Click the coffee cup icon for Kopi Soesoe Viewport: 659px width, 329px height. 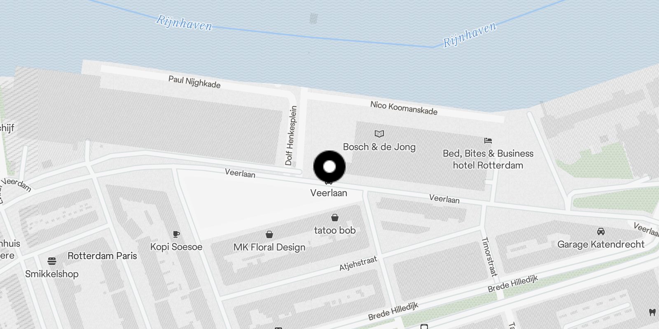tap(176, 234)
